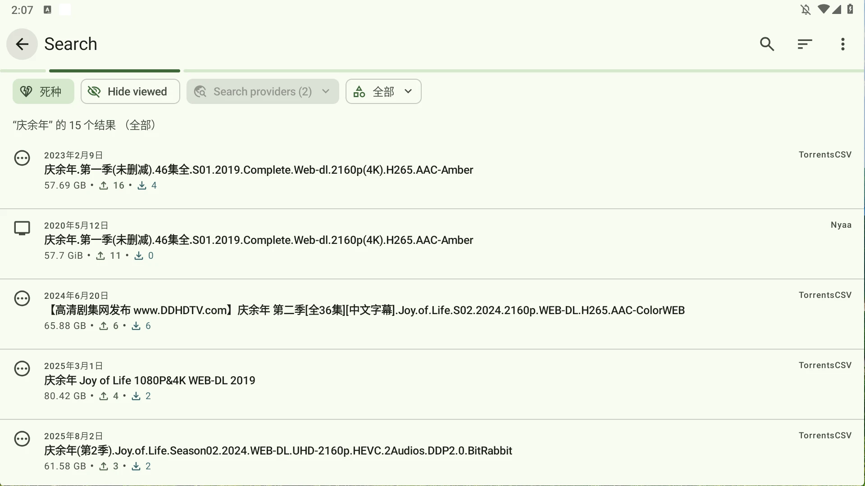Viewport: 865px width, 486px height.
Task: Open the BitRabbit Season02 result
Action: 432,453
